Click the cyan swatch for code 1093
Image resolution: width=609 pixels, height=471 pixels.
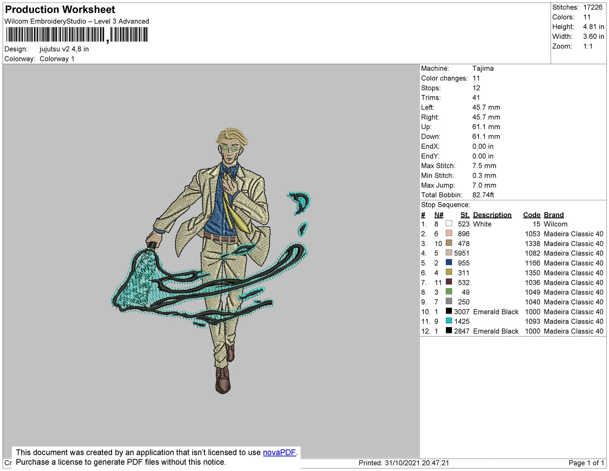(x=449, y=321)
